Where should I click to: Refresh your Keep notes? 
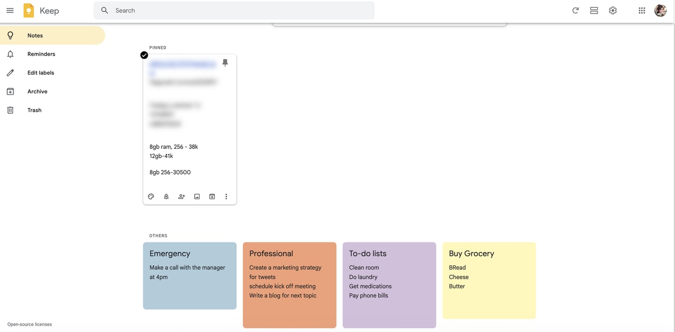(x=575, y=10)
